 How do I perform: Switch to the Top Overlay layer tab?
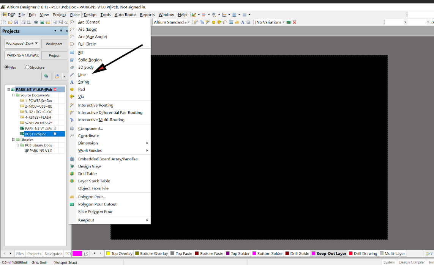click(119, 253)
